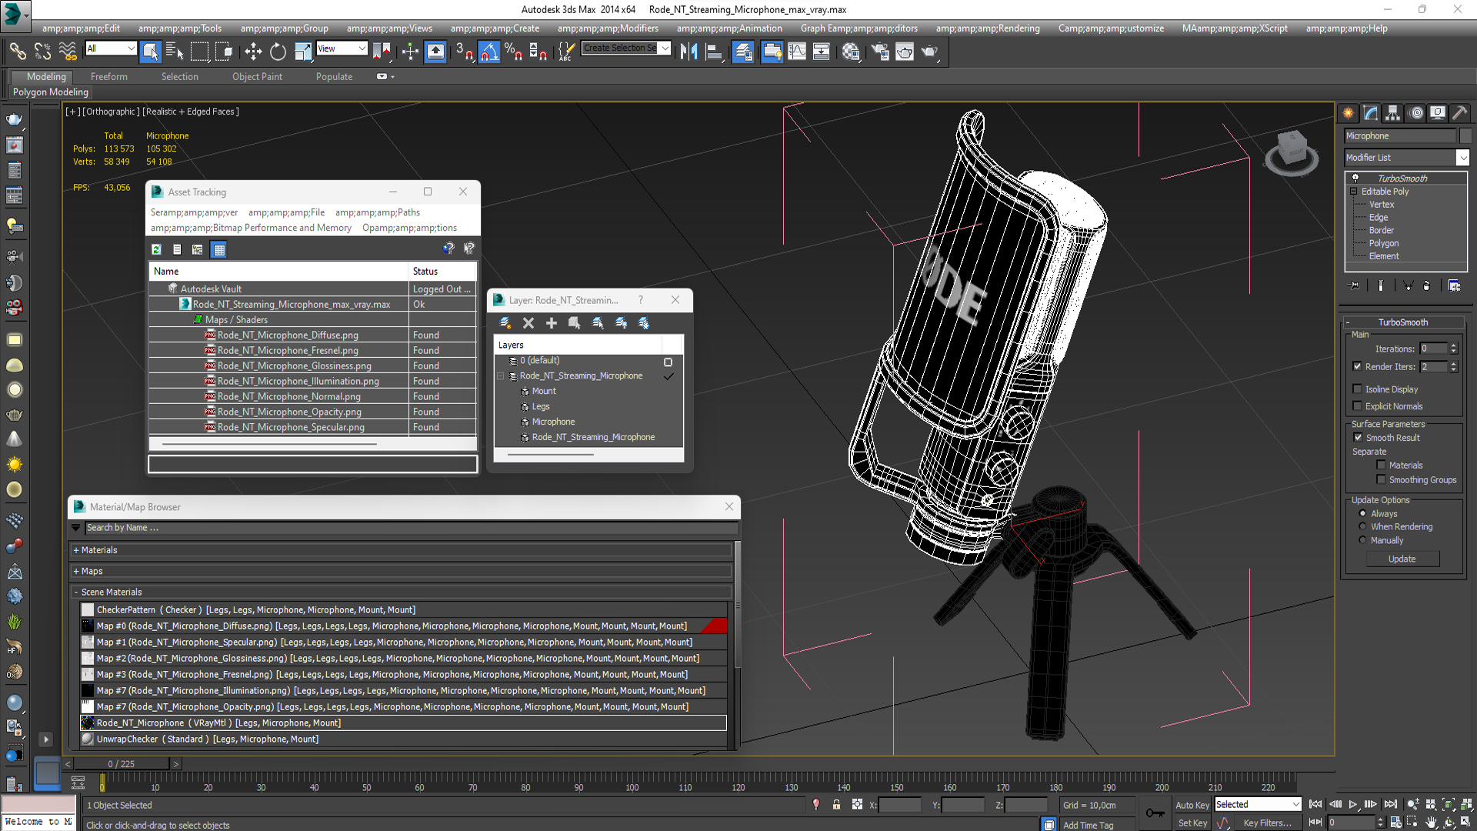Image resolution: width=1477 pixels, height=831 pixels.
Task: Enable the Isoline Display checkbox
Action: (1358, 389)
